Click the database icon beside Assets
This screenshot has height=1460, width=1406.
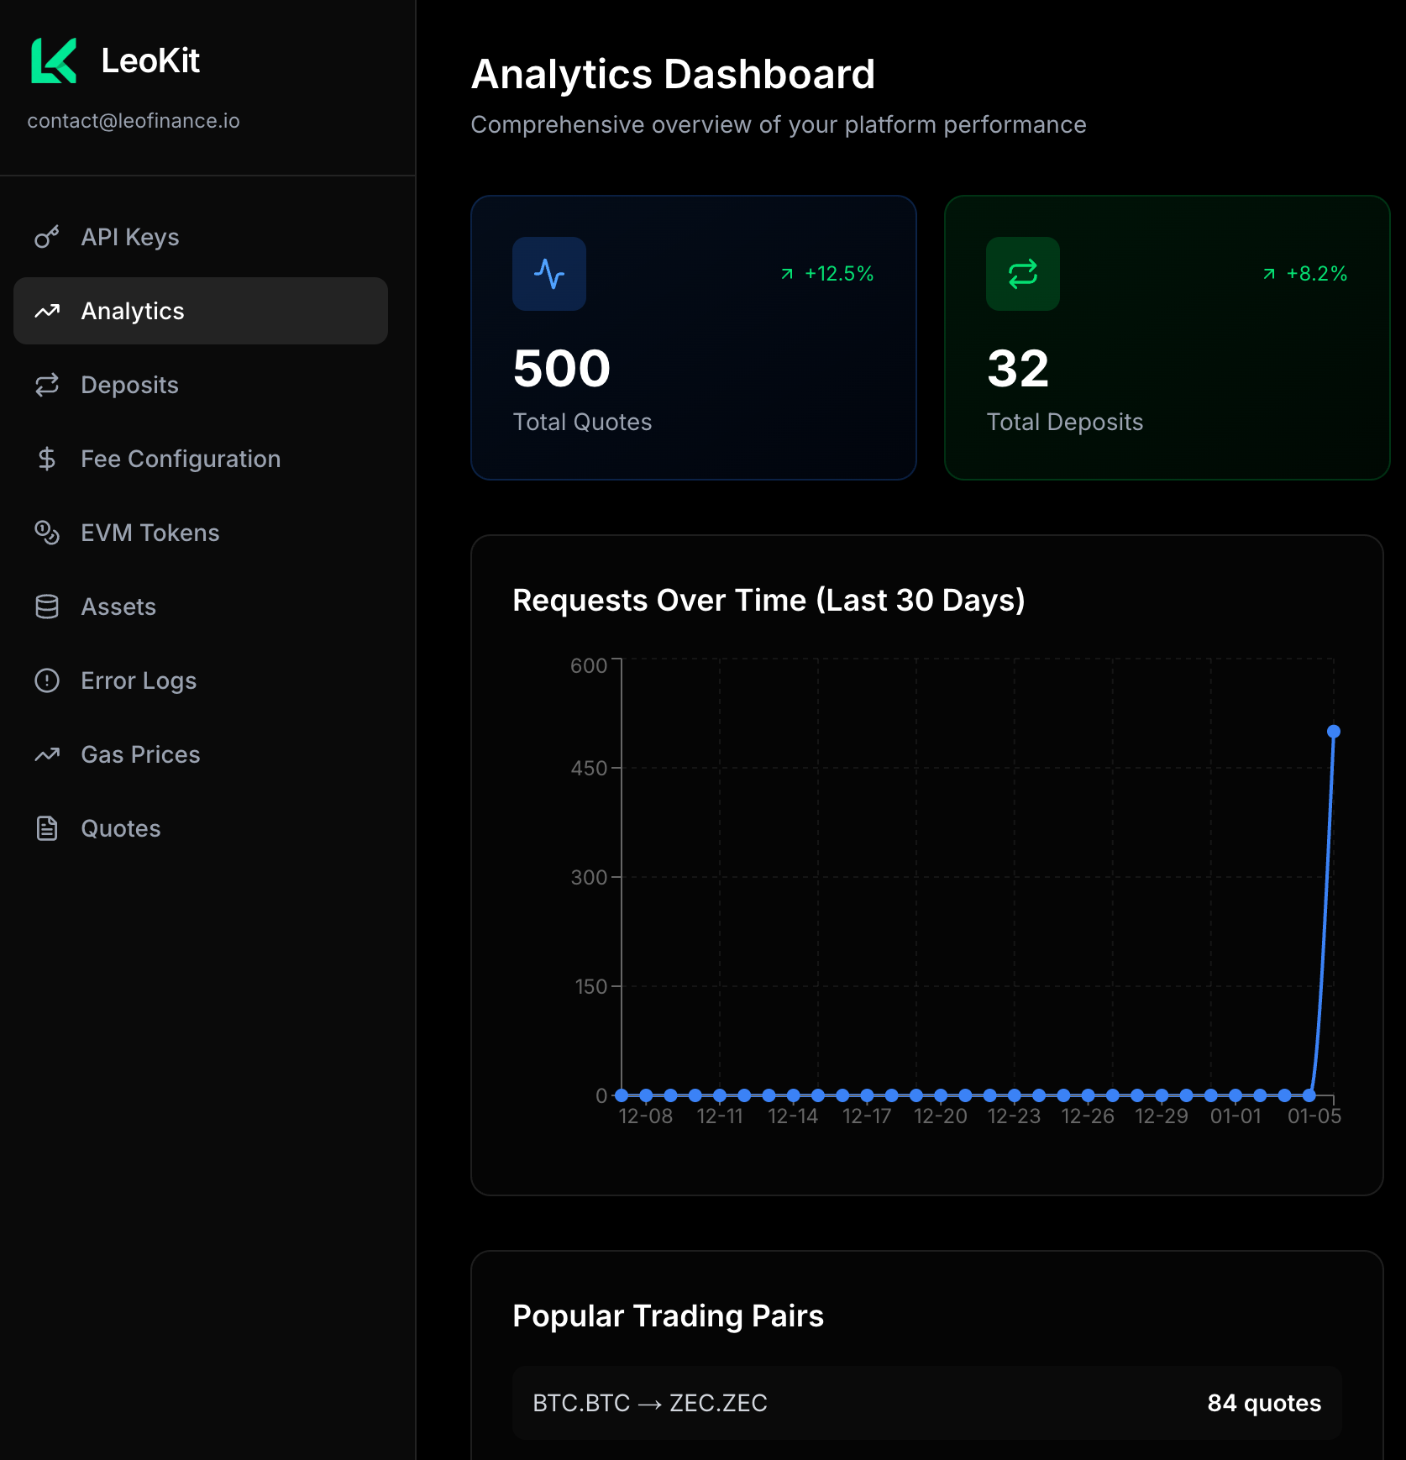click(47, 607)
